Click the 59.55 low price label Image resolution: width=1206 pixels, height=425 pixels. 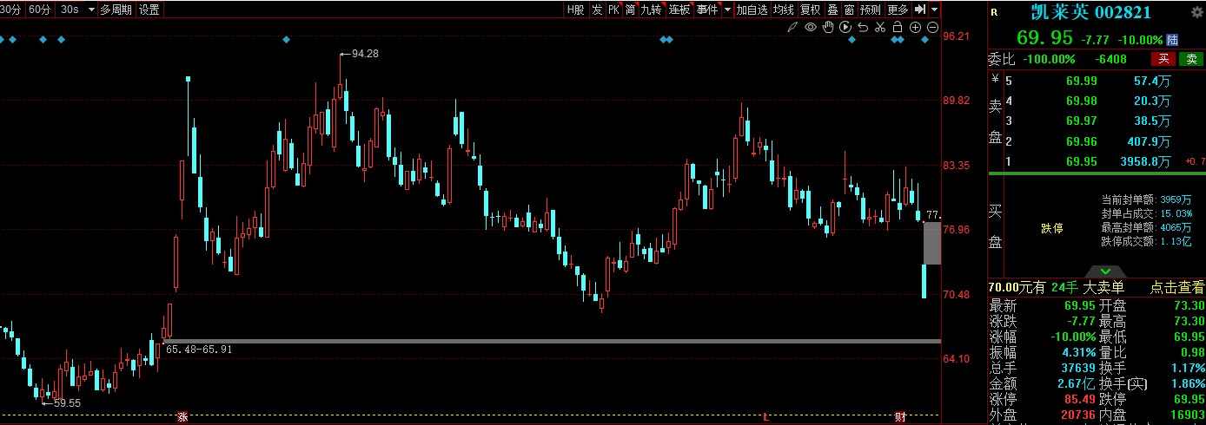tap(67, 402)
